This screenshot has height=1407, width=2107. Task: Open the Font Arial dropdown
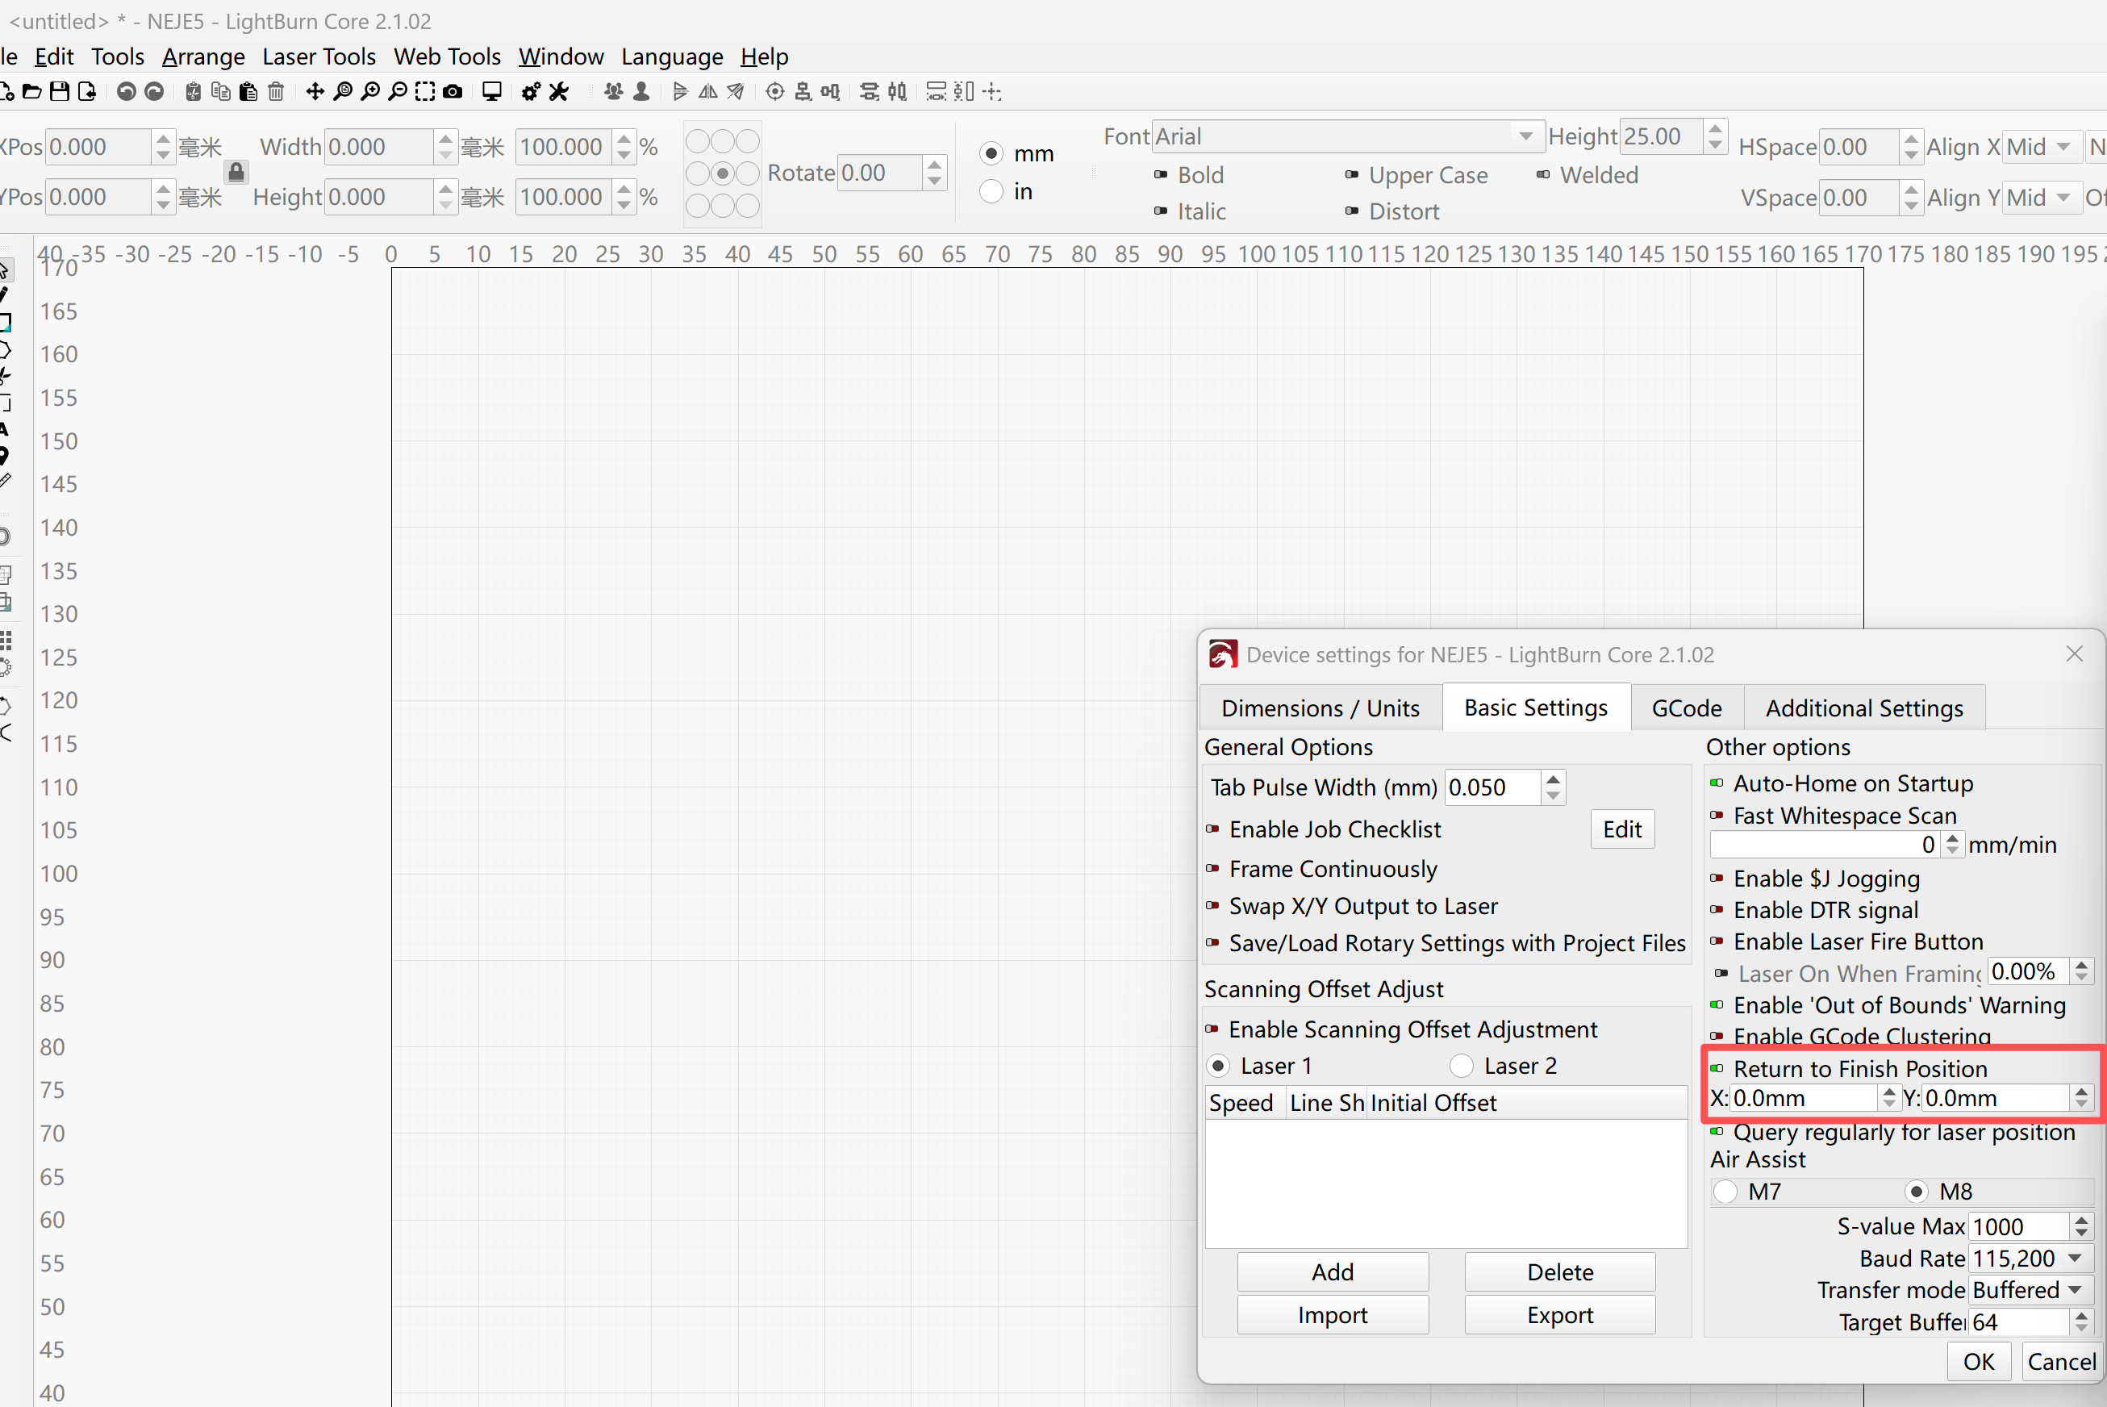(1348, 136)
